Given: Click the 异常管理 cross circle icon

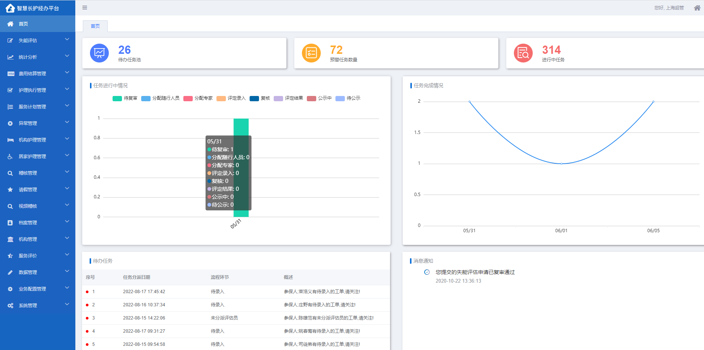Looking at the screenshot, I should tap(10, 123).
